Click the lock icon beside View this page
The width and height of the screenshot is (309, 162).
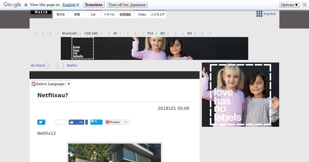tap(26, 5)
